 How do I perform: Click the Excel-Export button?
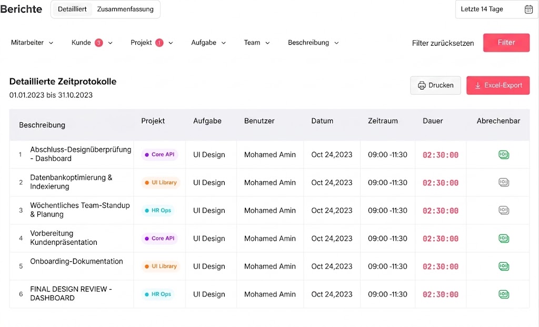coord(498,85)
